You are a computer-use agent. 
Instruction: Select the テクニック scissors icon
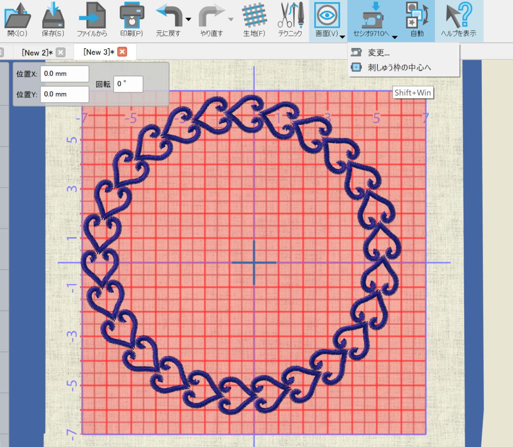pos(291,20)
